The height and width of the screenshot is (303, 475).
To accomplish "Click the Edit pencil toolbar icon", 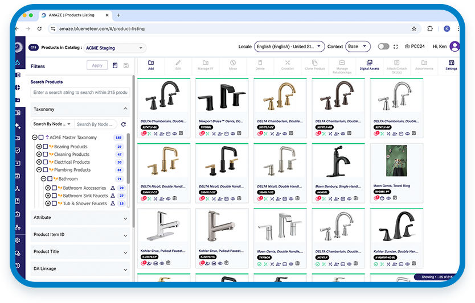I will (x=178, y=63).
